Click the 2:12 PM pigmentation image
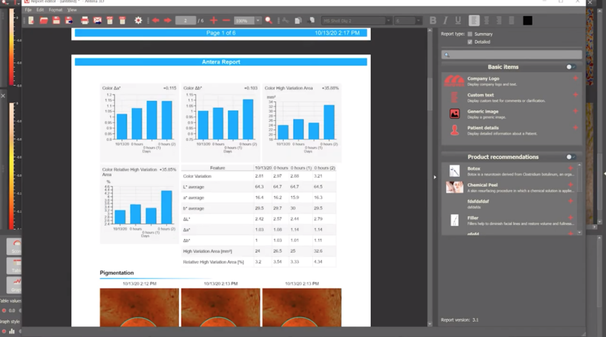This screenshot has width=606, height=337. click(x=139, y=307)
